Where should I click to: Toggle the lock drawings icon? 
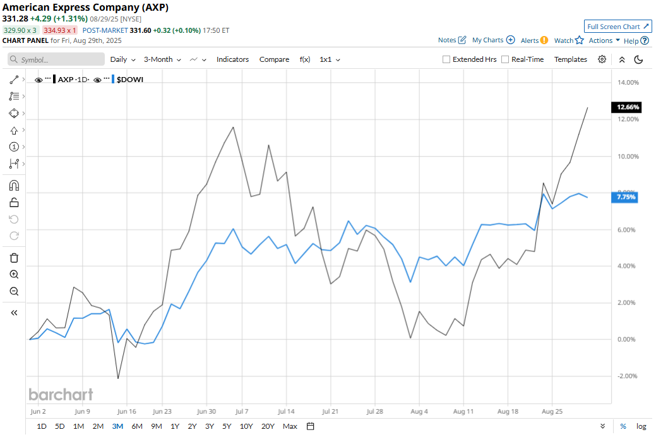pyautogui.click(x=14, y=203)
